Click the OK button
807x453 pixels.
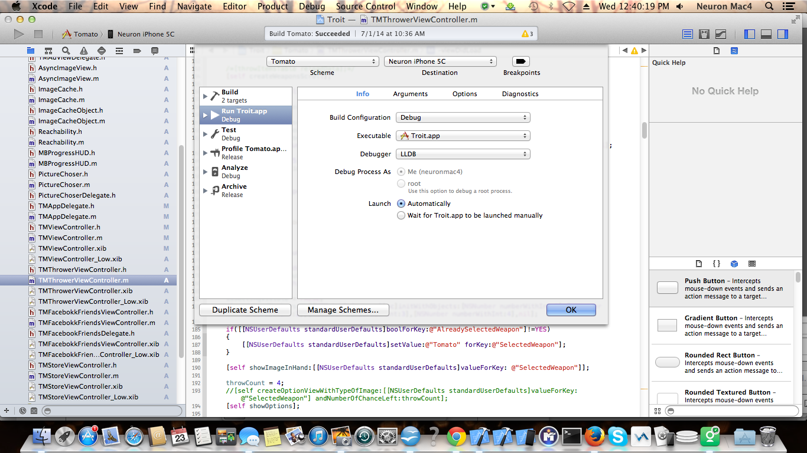[571, 310]
